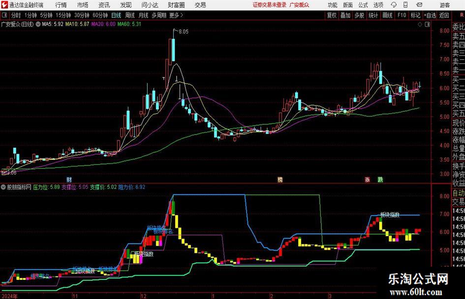Switch to 周线 weekly period
Screen dimensions: 465x299
click(129, 15)
